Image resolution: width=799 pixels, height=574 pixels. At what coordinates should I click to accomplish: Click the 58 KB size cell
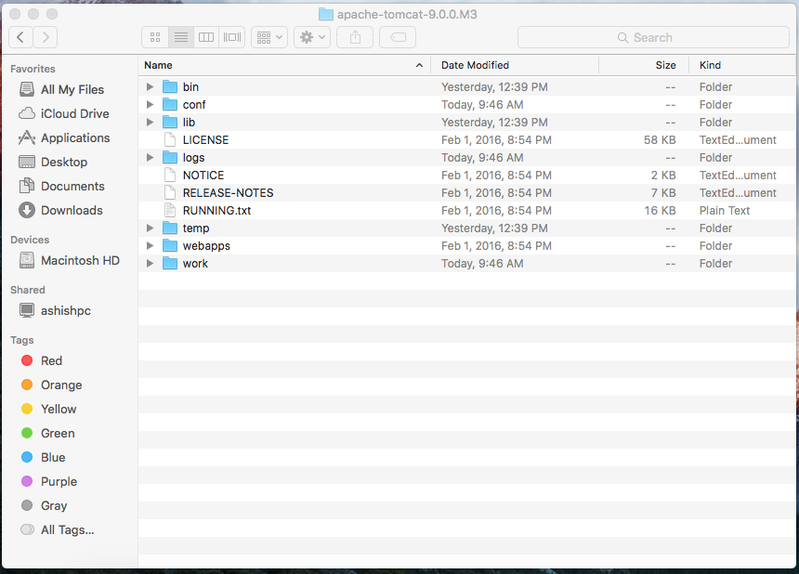[x=660, y=140]
